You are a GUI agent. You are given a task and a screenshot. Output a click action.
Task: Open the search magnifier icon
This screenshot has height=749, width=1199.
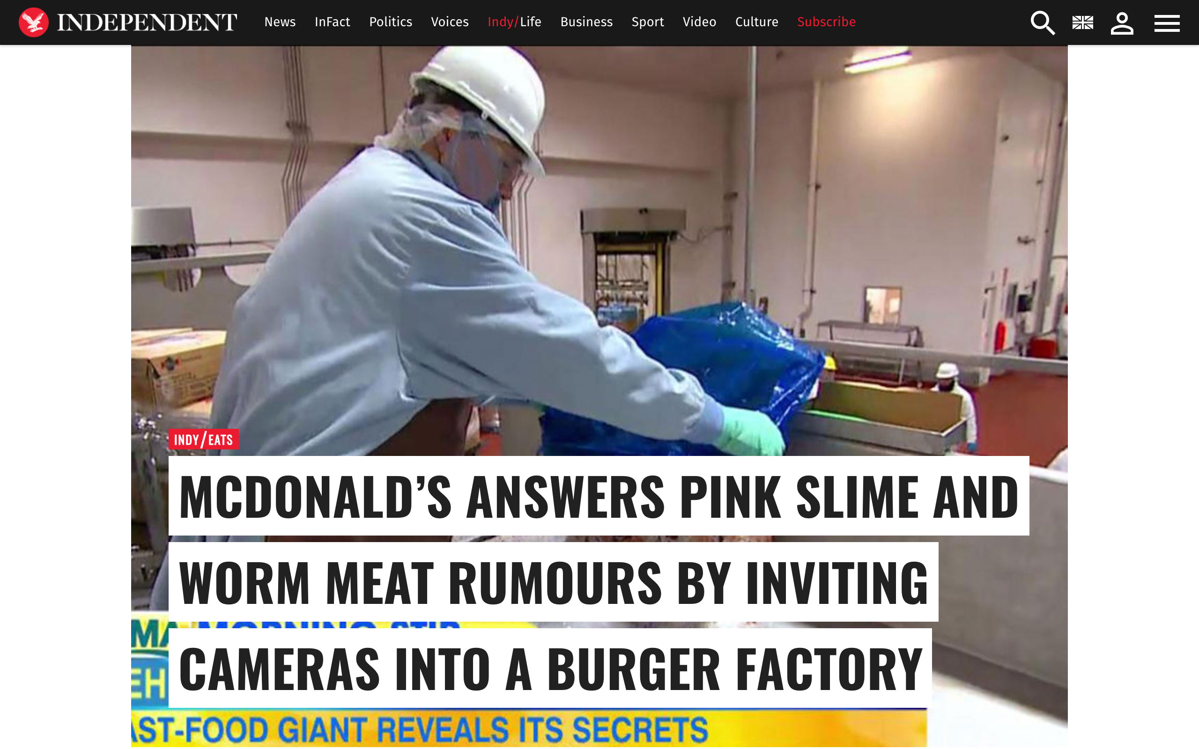point(1043,23)
